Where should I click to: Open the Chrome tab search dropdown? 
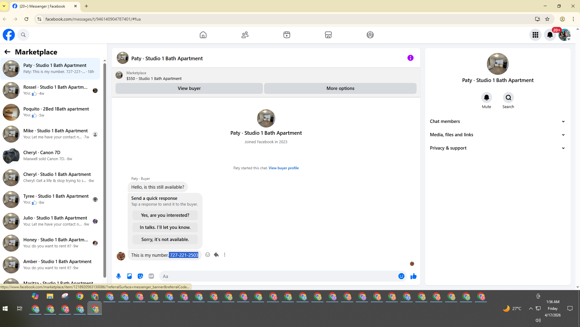[4, 6]
